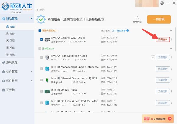Toggle the 需要升级驱动(1) group checkbox

click(40, 31)
